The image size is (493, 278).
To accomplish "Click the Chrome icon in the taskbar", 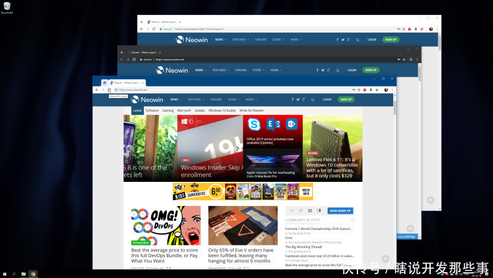I will 33,273.
